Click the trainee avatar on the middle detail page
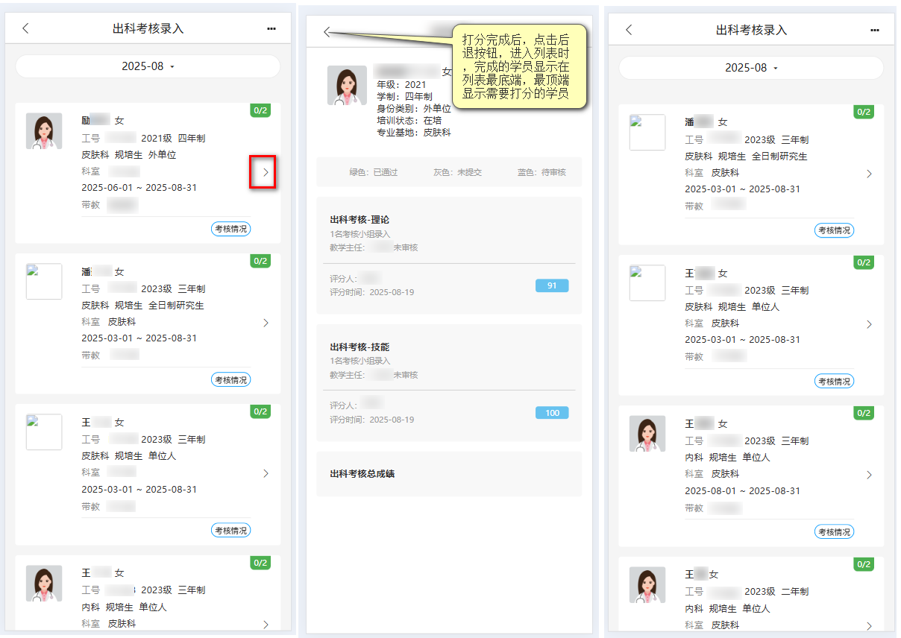 (x=347, y=85)
